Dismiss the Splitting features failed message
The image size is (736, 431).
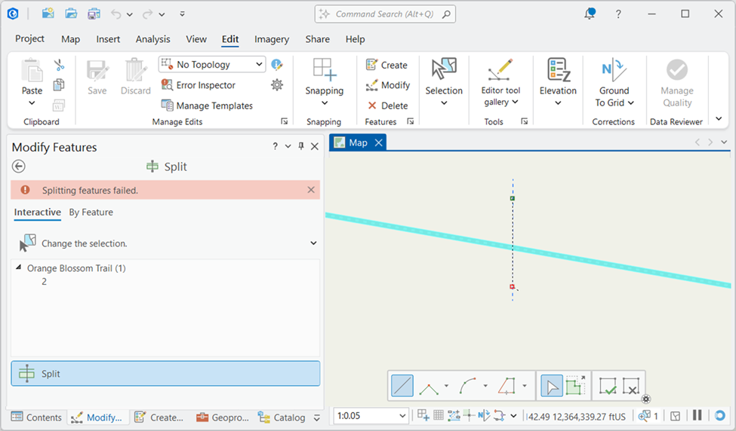coord(311,190)
